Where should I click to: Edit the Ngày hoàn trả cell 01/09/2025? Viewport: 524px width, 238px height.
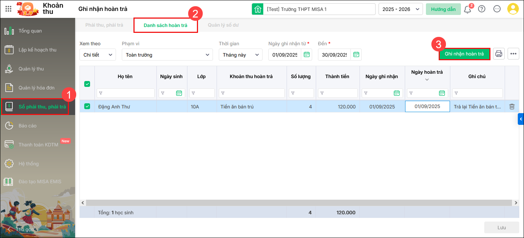[x=427, y=107]
